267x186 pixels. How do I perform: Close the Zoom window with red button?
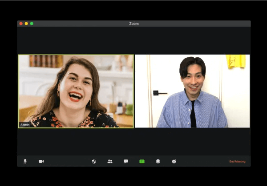[x=21, y=24]
